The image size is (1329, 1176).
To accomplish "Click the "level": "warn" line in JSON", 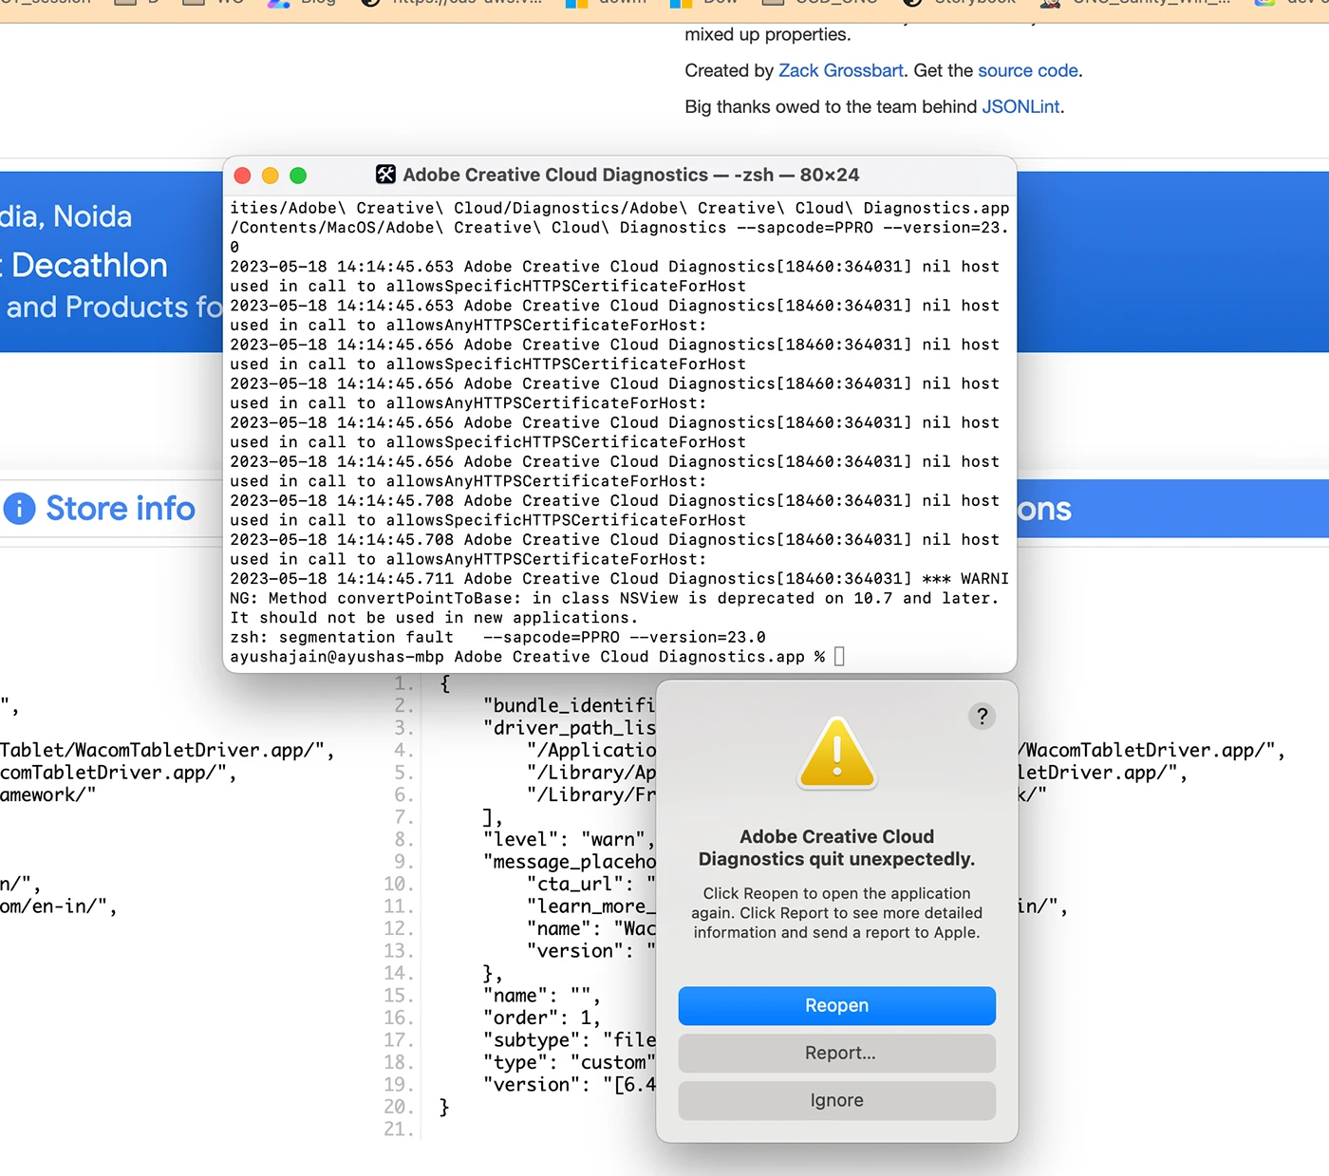I will pyautogui.click(x=568, y=839).
